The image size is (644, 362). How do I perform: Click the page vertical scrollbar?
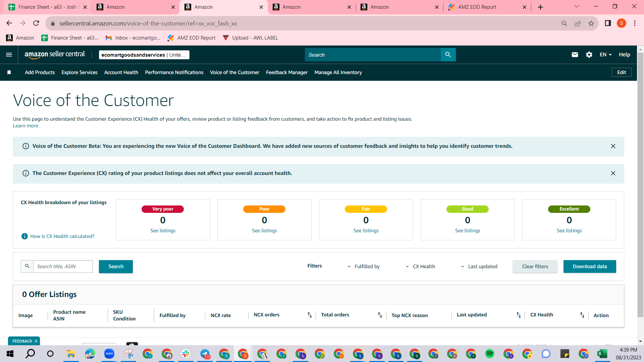640,184
